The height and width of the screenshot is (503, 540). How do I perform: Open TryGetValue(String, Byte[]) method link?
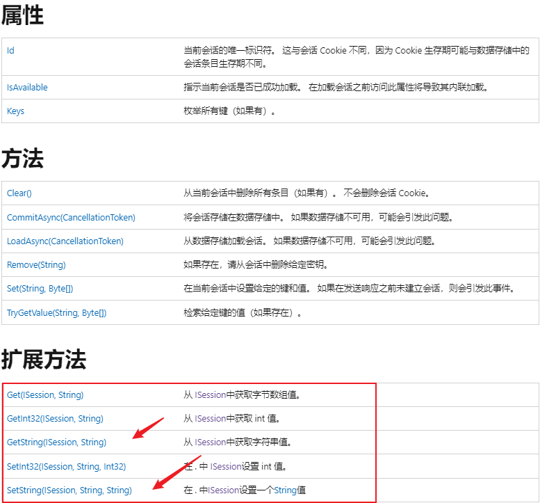[57, 313]
